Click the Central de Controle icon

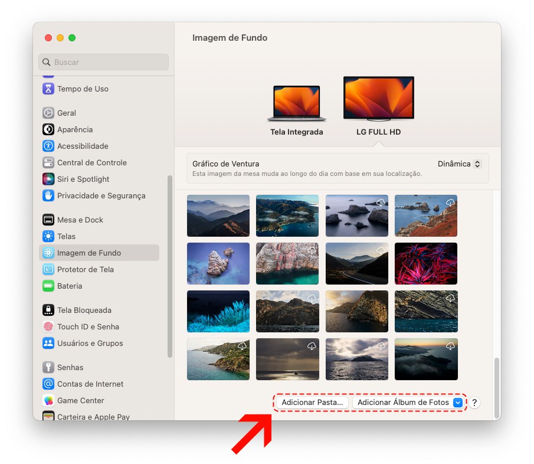[48, 163]
